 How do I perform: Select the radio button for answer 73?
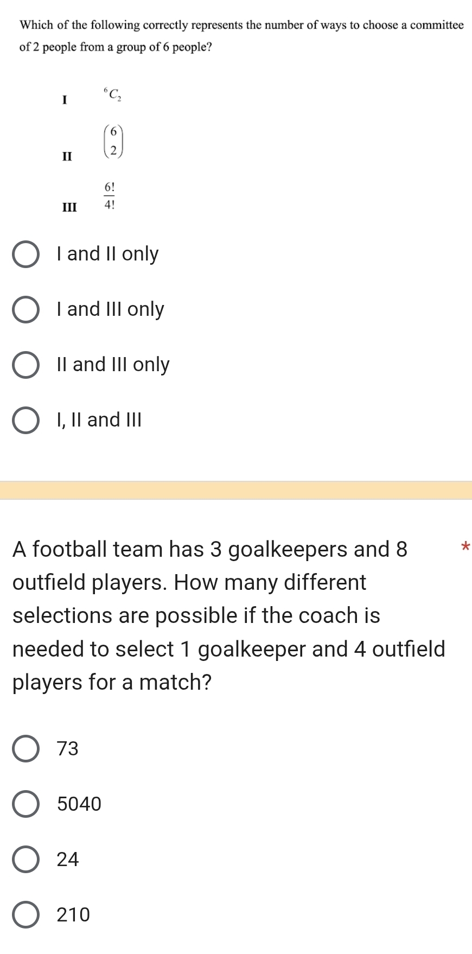[25, 749]
